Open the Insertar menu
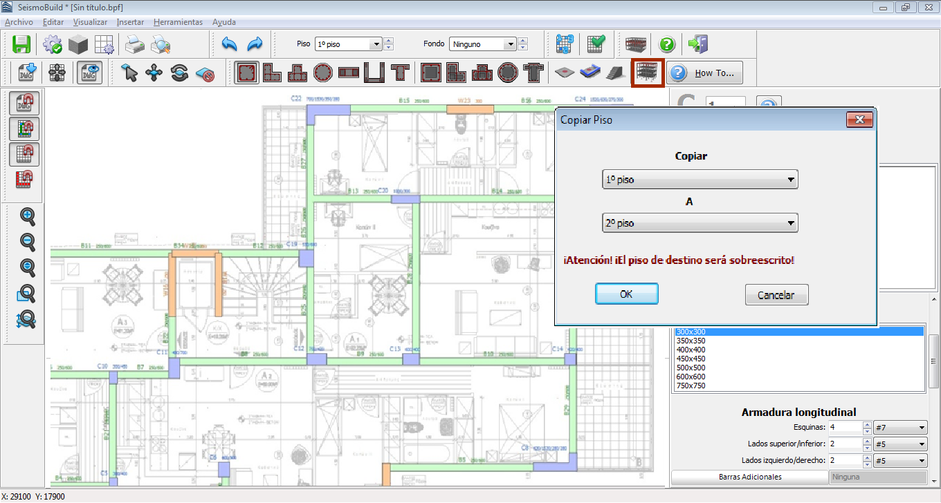Viewport: 941px width, 503px height. [130, 22]
